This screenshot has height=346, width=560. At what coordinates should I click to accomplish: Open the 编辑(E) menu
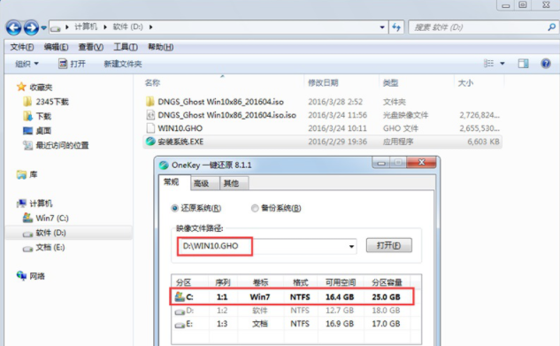click(56, 47)
